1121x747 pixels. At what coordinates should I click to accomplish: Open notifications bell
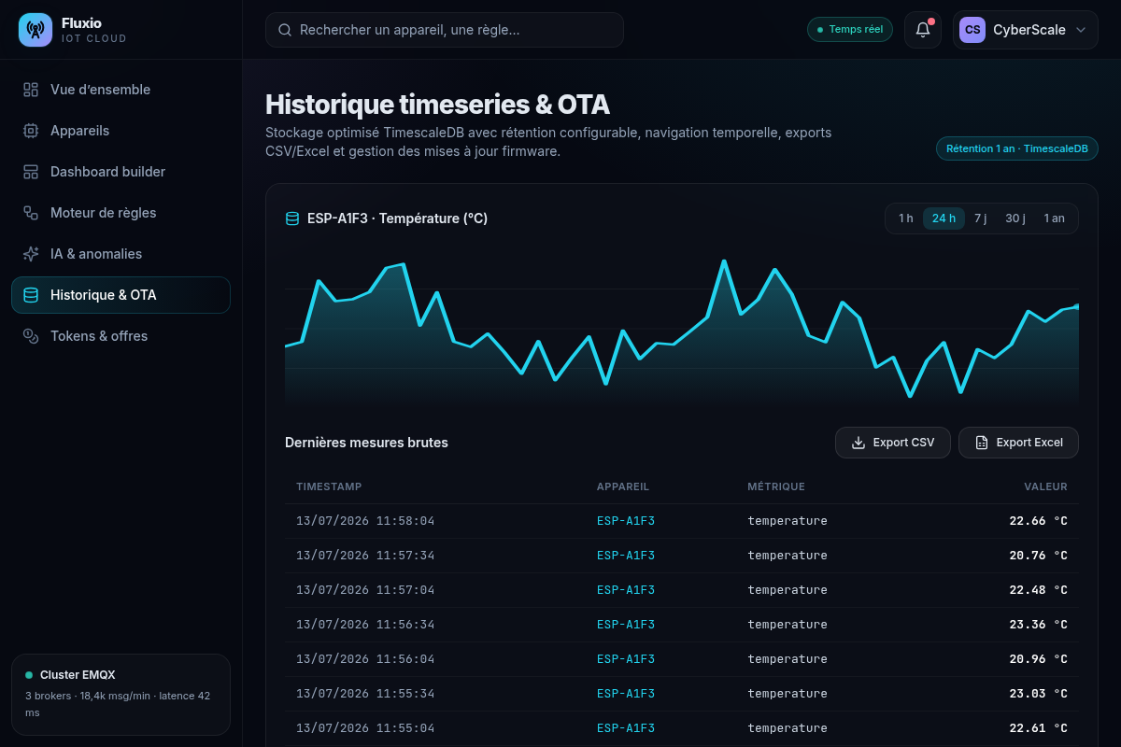(923, 30)
